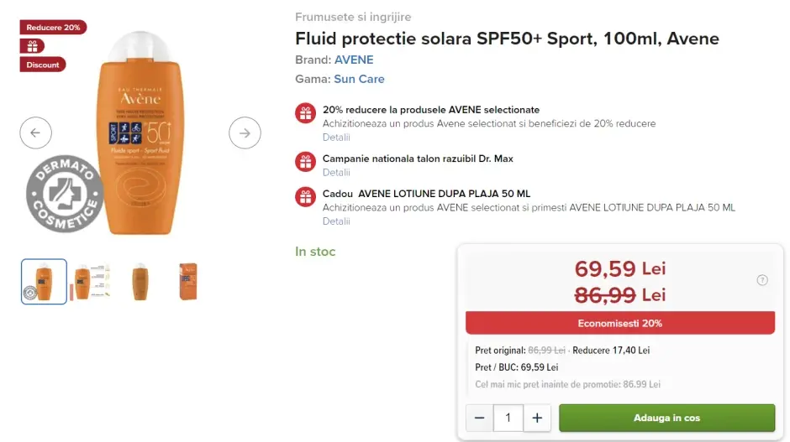
Task: Open the Frumusete si ingrijire category
Action: pyautogui.click(x=353, y=17)
